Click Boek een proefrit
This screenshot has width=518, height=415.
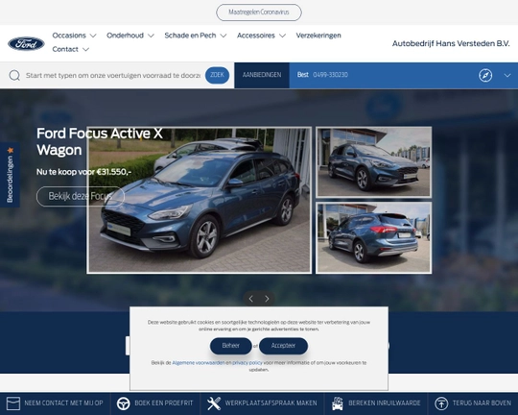coord(163,403)
